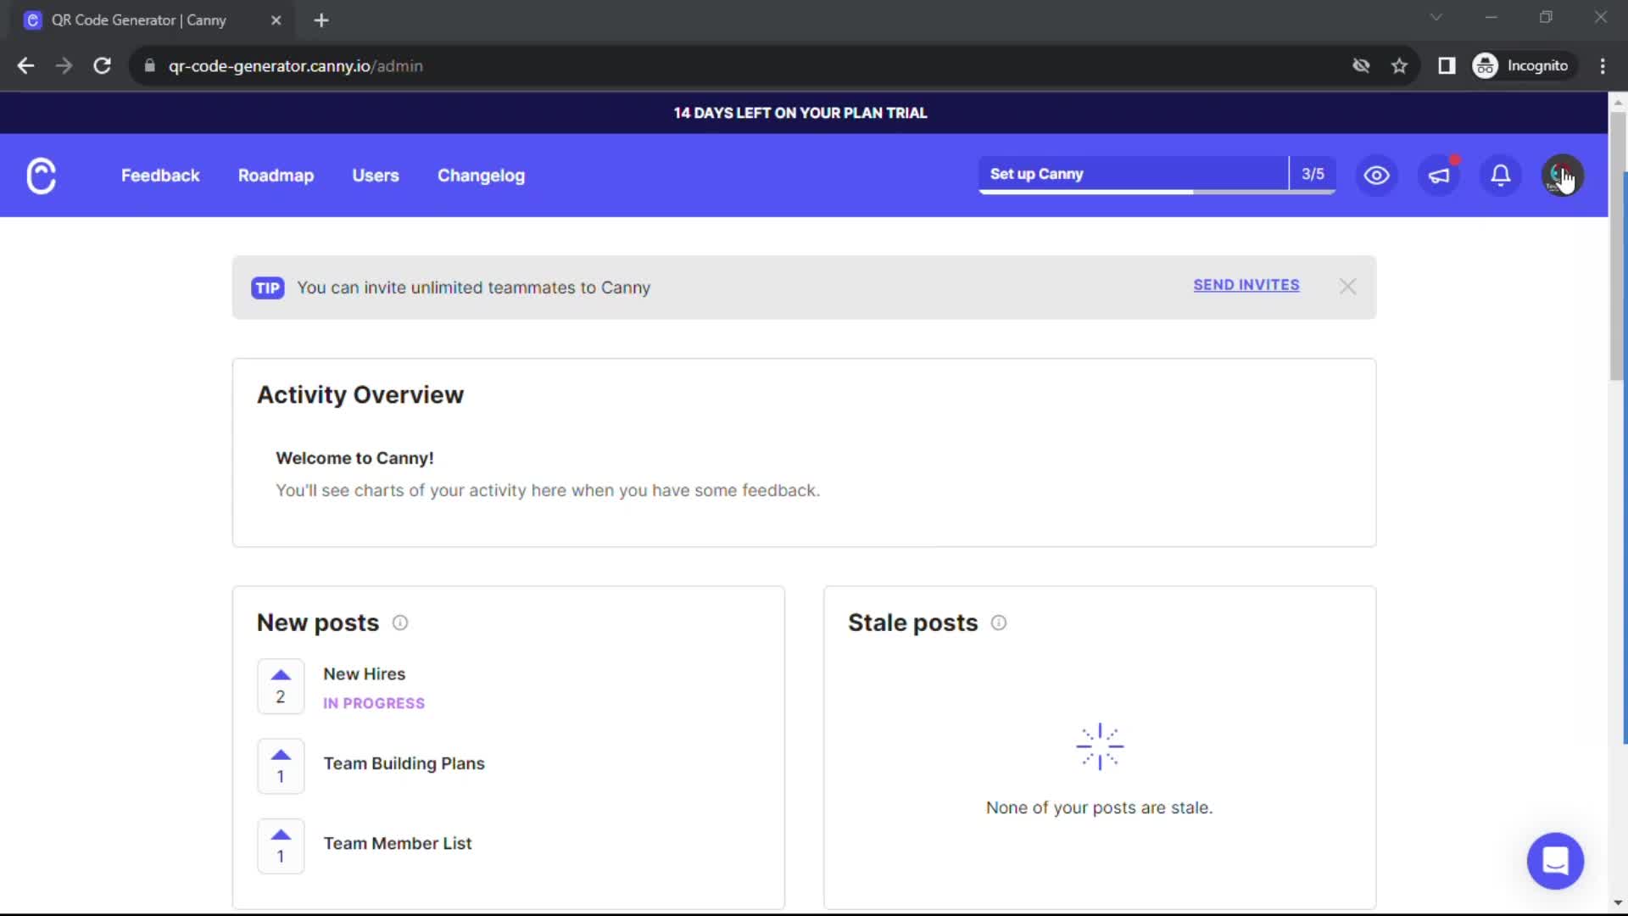Image resolution: width=1628 pixels, height=916 pixels.
Task: Switch to the Changelog section
Action: click(481, 176)
